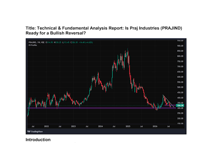Click the 850.00 price axis label
The image size is (212, 143).
(x=180, y=51)
